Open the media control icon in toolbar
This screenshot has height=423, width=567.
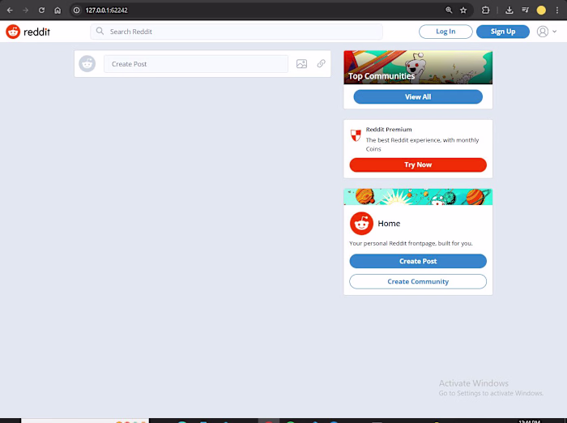coord(525,11)
